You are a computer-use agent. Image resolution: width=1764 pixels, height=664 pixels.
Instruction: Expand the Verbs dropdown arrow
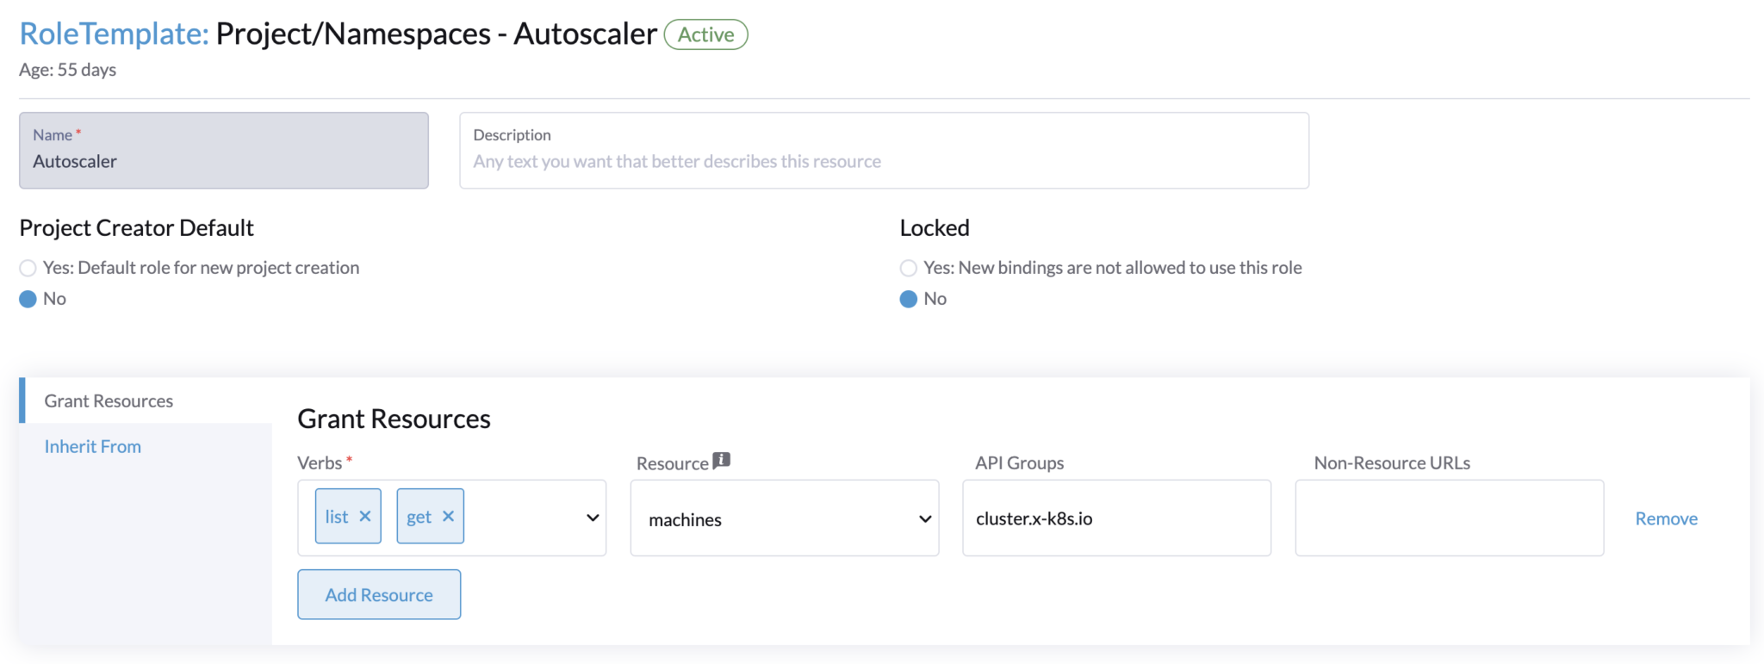pyautogui.click(x=593, y=518)
